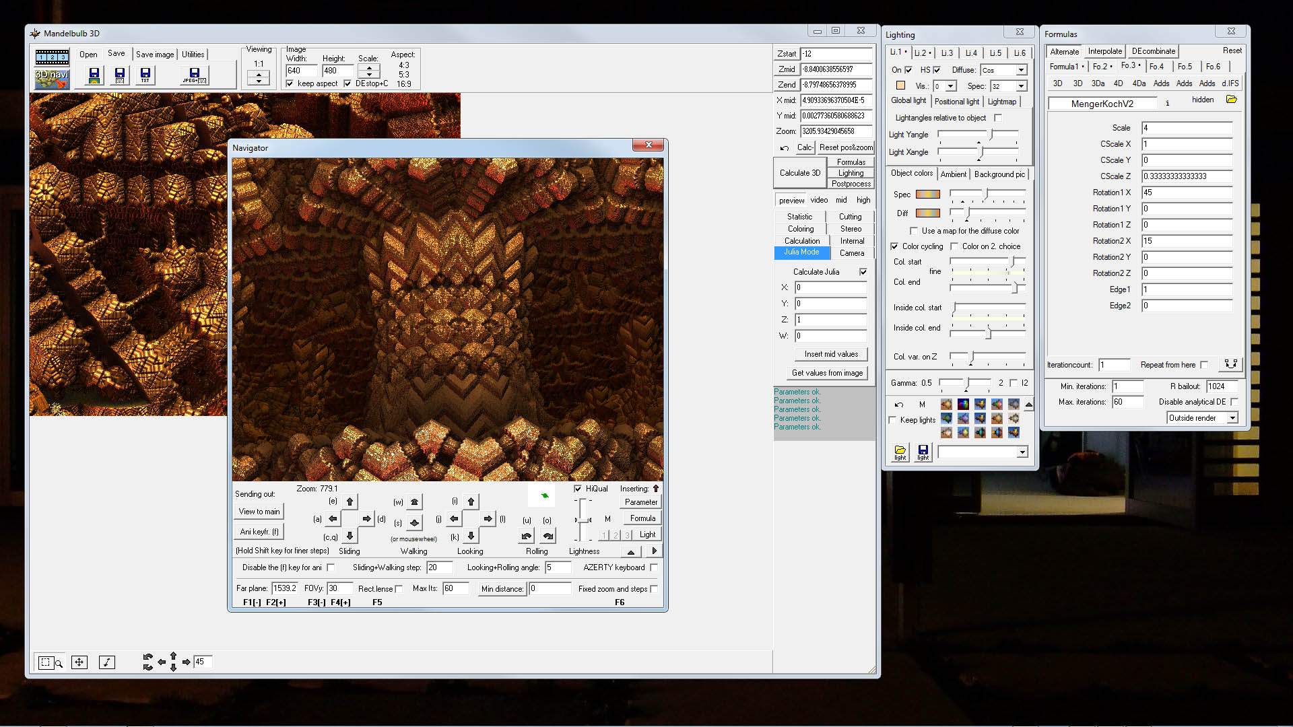Open formula folder icon next to hidden
Image resolution: width=1293 pixels, height=727 pixels.
(x=1231, y=100)
